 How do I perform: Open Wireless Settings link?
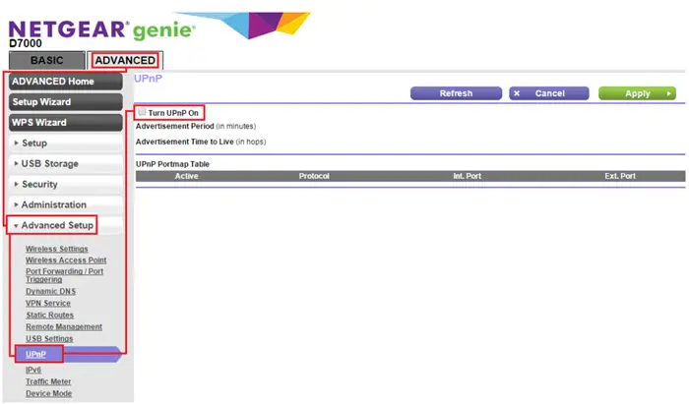point(57,249)
